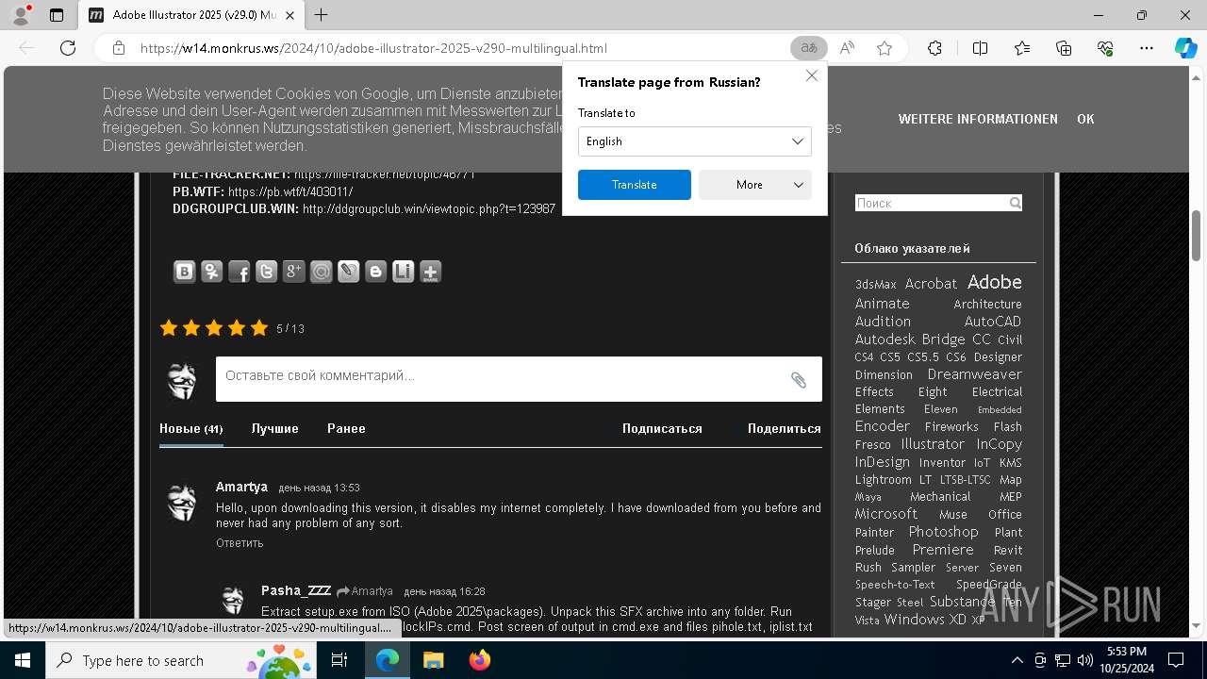Rate with the first star

[x=169, y=328]
